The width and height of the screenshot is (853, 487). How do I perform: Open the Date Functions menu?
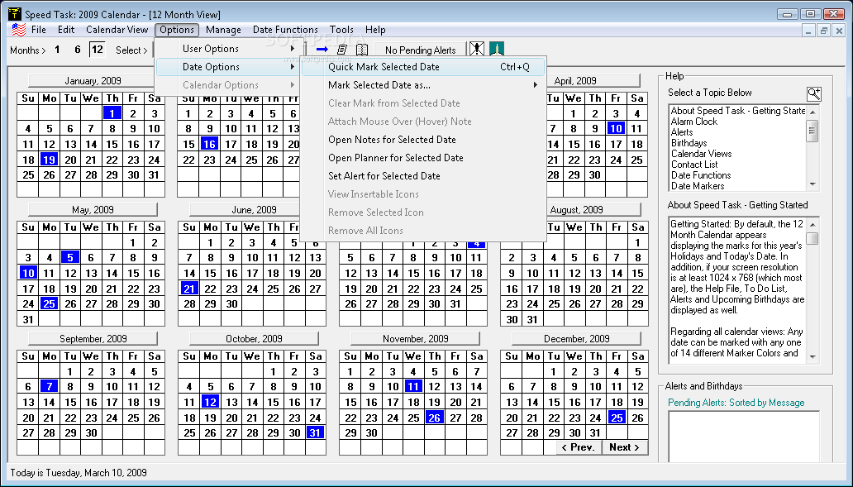(286, 30)
